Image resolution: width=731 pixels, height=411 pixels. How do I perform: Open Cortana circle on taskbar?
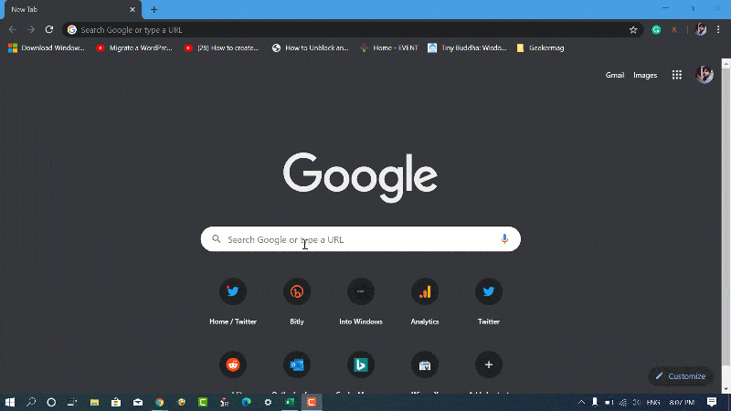(x=51, y=402)
